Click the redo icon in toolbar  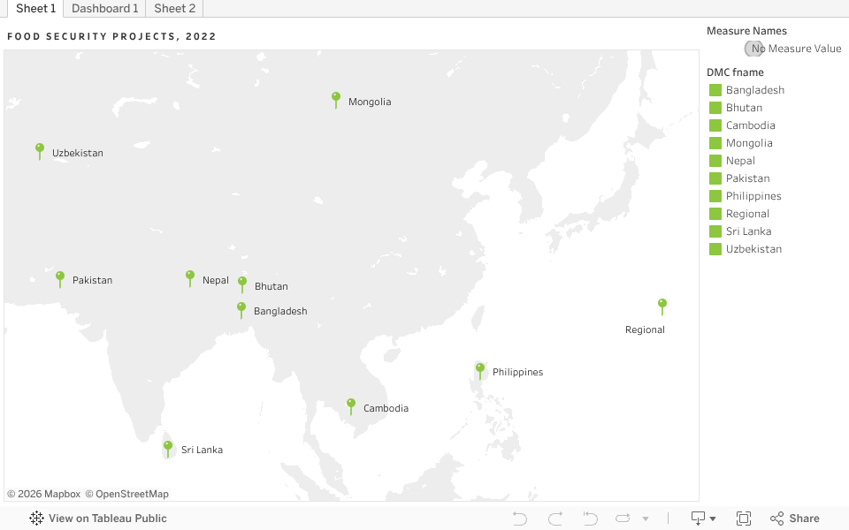point(555,519)
